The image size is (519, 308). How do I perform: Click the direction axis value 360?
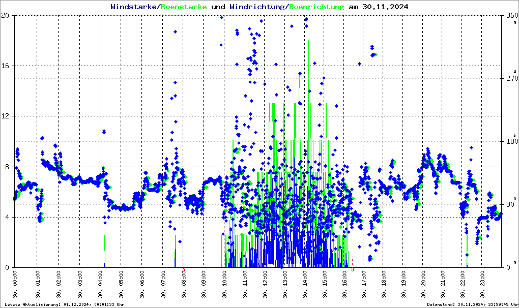point(512,15)
